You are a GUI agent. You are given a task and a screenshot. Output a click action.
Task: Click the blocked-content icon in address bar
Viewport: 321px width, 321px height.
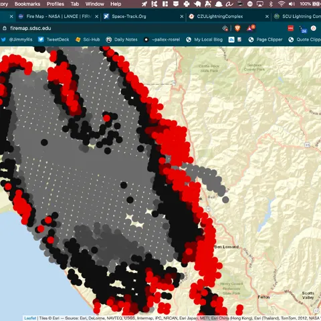pos(225,28)
